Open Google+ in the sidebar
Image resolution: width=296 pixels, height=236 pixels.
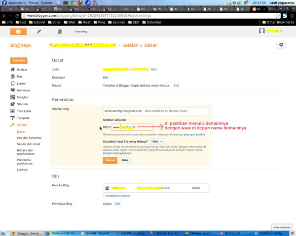22,97
